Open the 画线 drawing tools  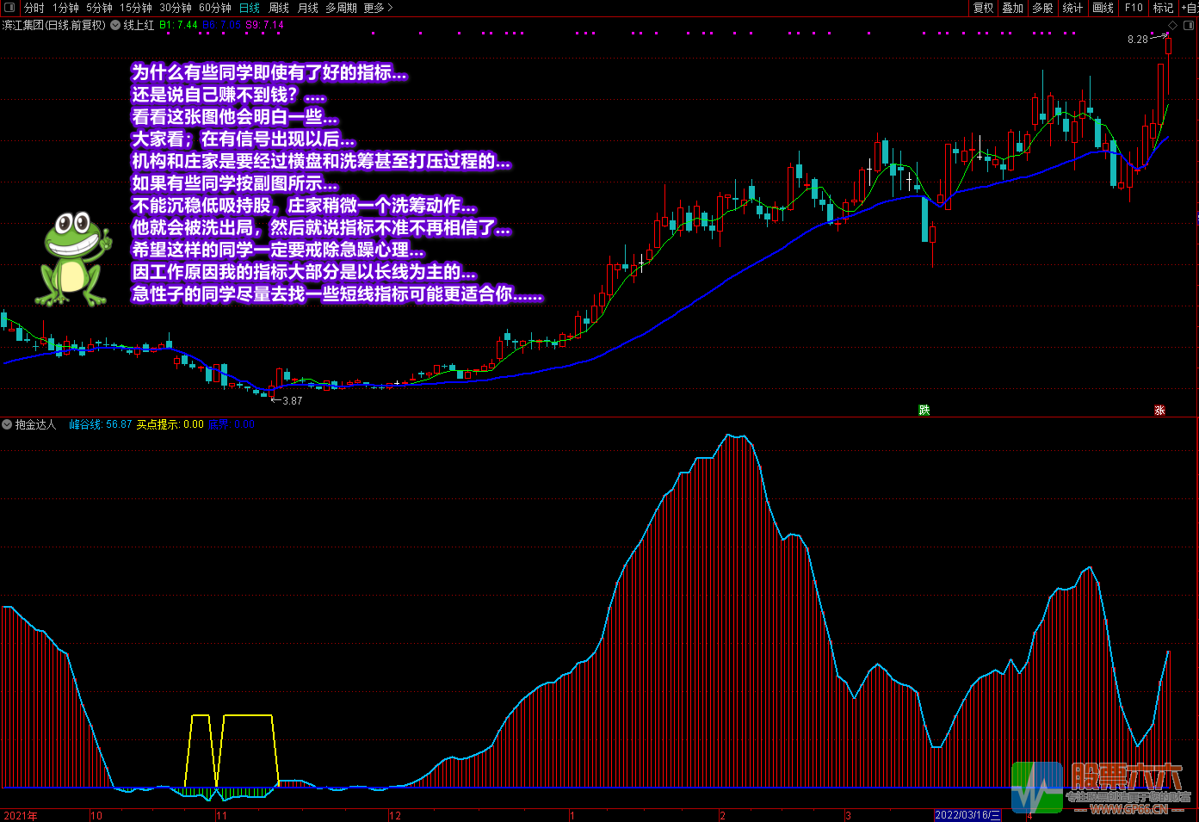point(1103,8)
